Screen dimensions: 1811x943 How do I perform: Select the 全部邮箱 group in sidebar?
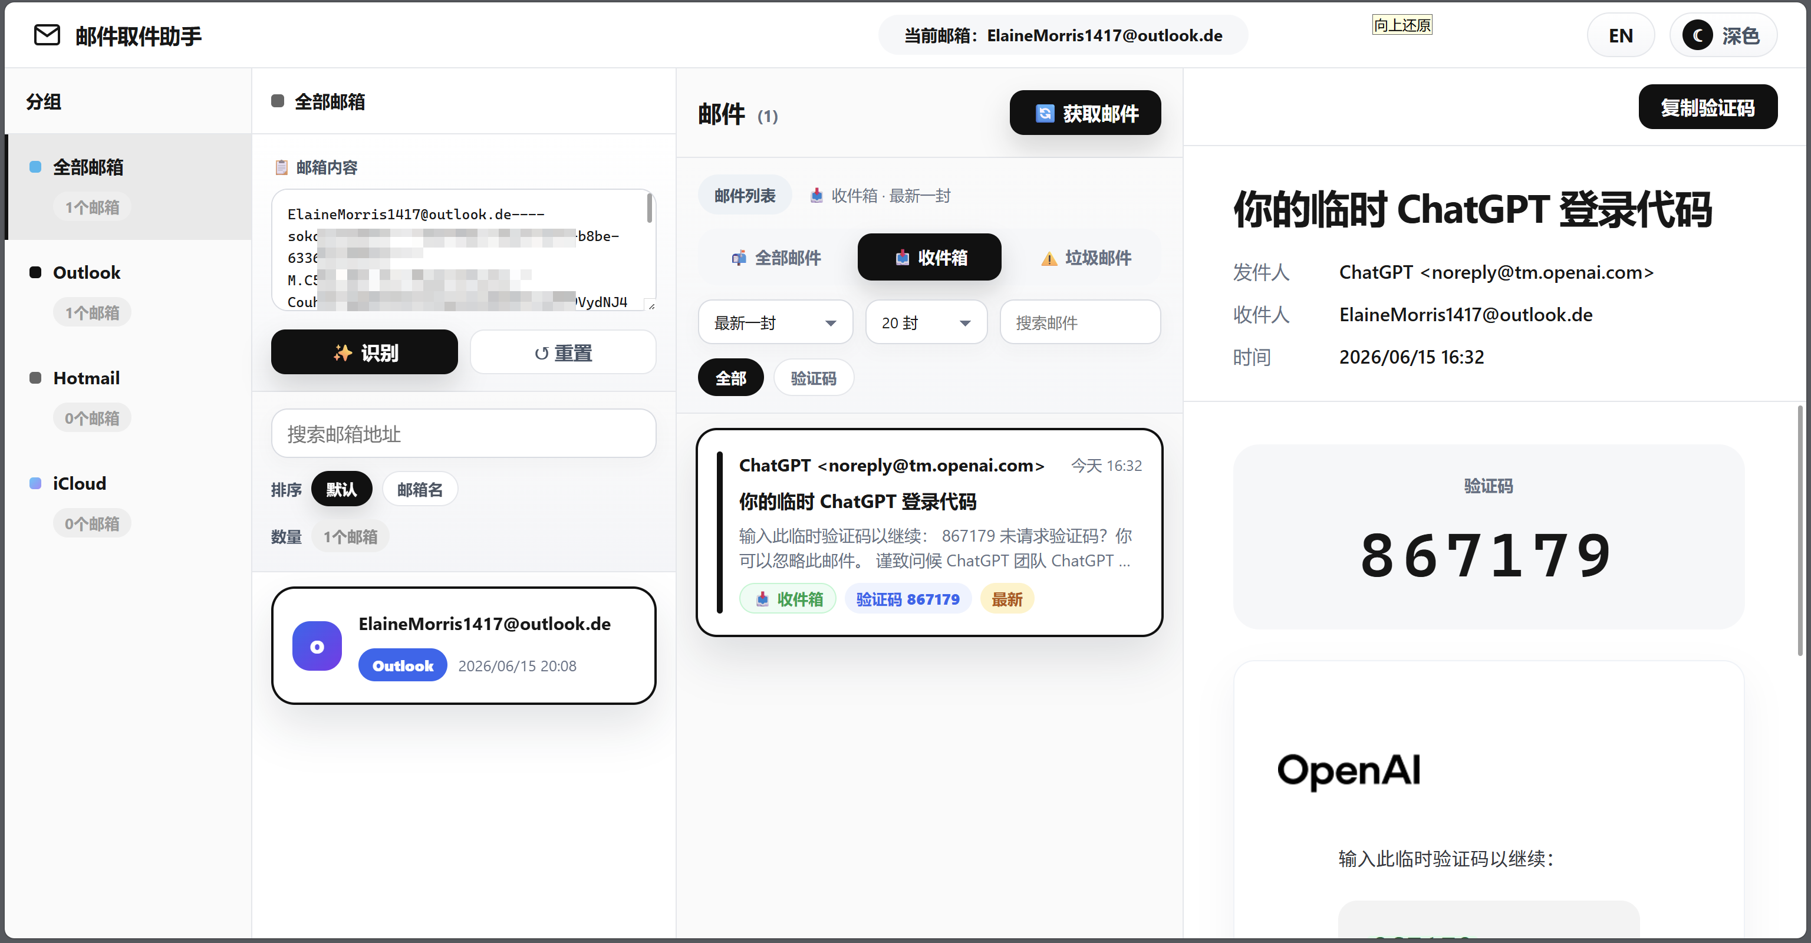[x=128, y=186]
